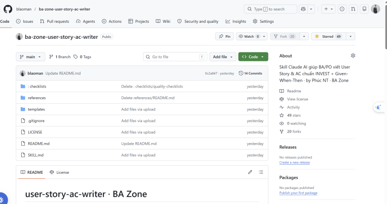Click Create a new release link
This screenshot has width=387, height=204.
point(294,162)
